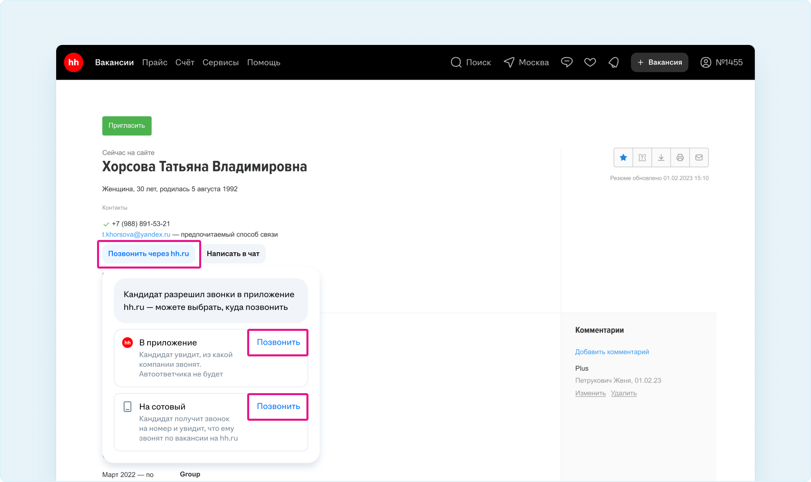Open the Прайс menu item
The width and height of the screenshot is (811, 482).
155,62
